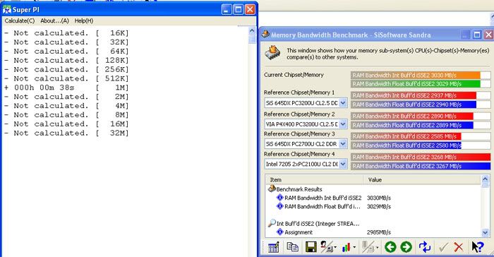Click the greyed-out module icon in Sandra toolbar

368,247
